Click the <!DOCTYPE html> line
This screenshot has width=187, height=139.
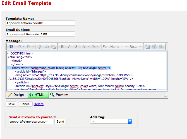20,53
